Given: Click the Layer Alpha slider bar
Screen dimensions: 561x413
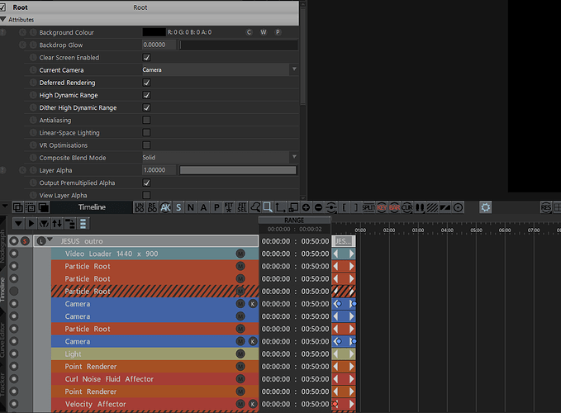Looking at the screenshot, I should [238, 170].
